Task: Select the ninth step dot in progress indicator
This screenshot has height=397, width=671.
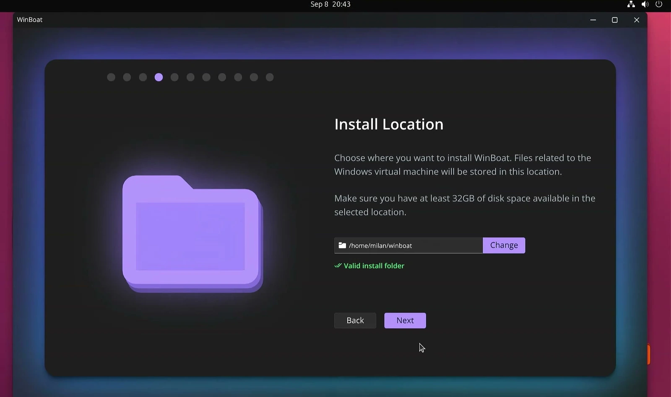Action: click(238, 77)
